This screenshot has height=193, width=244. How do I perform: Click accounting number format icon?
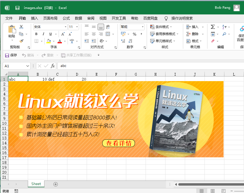pyautogui.click(x=123, y=34)
